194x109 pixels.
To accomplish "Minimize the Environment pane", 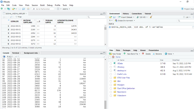I will click(x=192, y=14).
